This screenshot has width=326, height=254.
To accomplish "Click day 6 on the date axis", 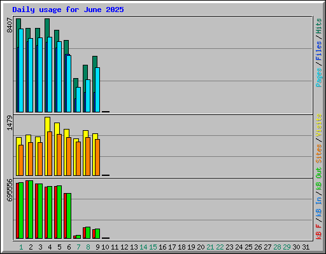I will (x=69, y=247).
